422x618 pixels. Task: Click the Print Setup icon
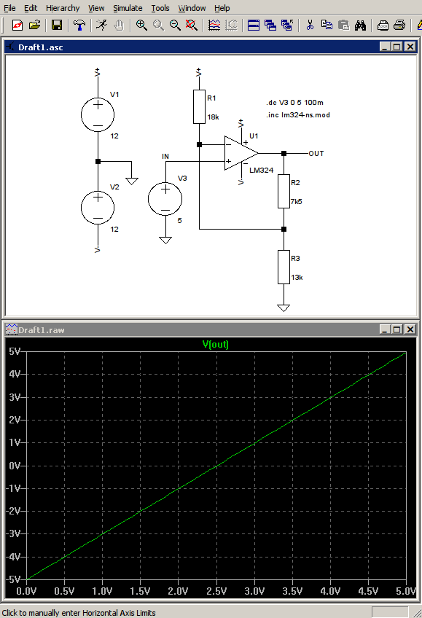click(383, 26)
